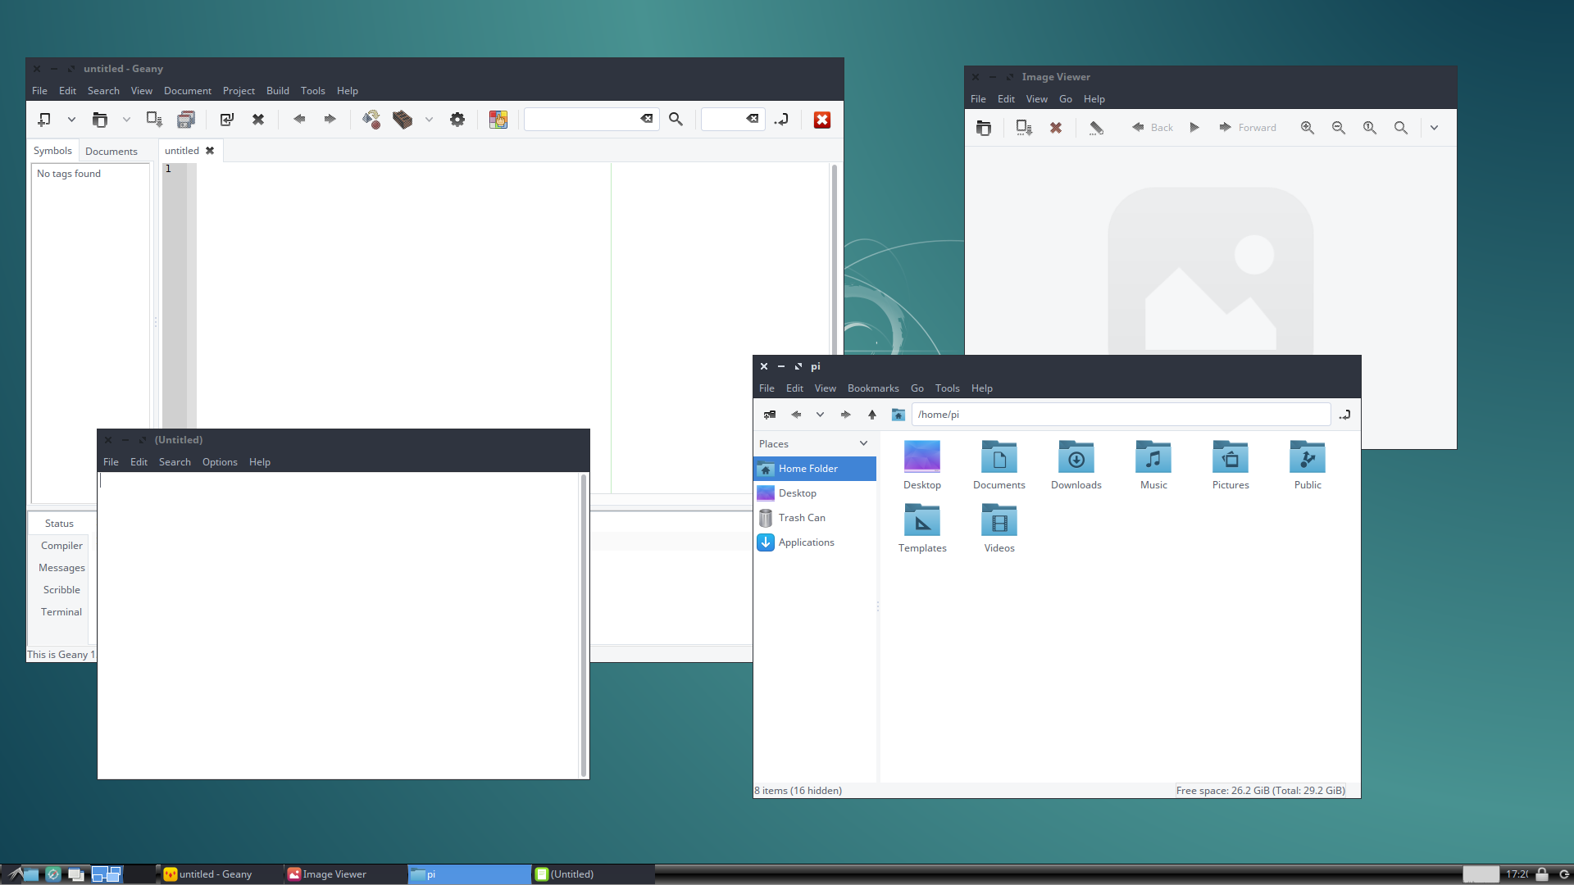Click the Save file icon in Geany toolbar

[x=154, y=120]
